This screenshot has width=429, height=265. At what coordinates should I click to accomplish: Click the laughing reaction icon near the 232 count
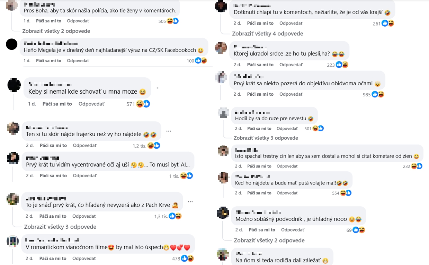413,166
